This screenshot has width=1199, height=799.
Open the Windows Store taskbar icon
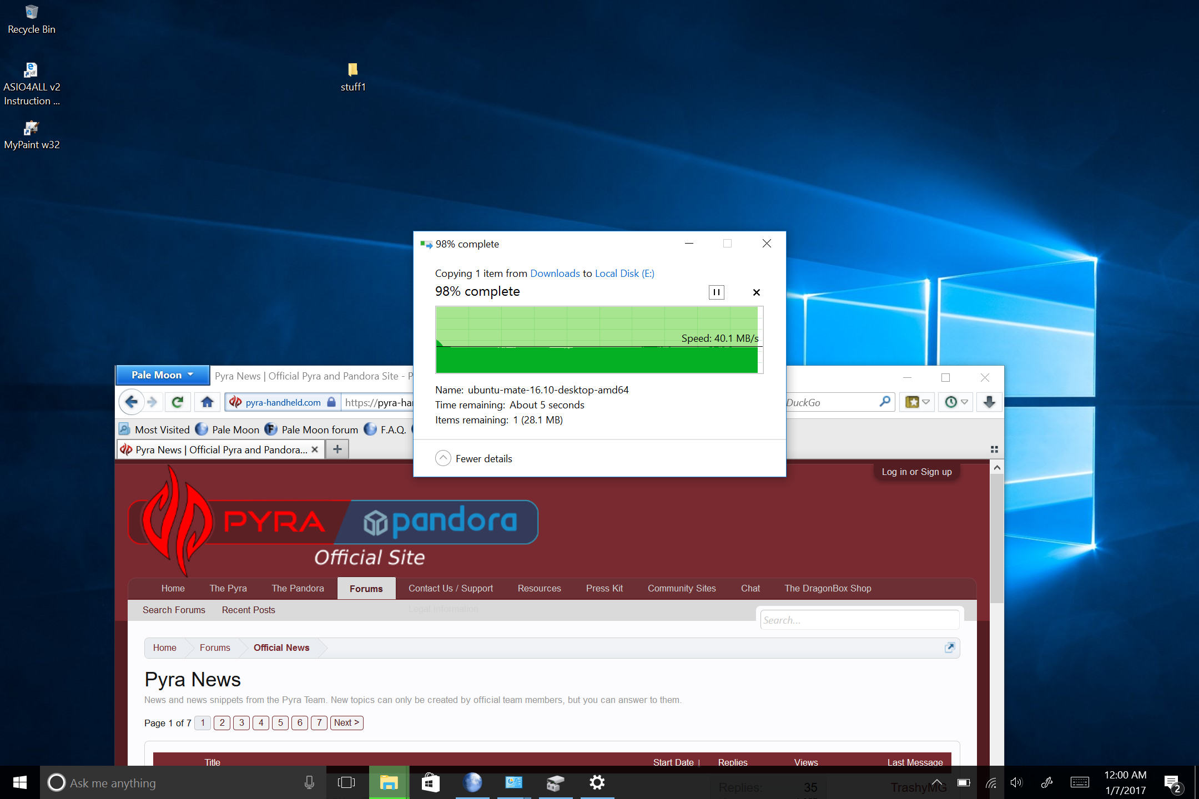pyautogui.click(x=431, y=783)
